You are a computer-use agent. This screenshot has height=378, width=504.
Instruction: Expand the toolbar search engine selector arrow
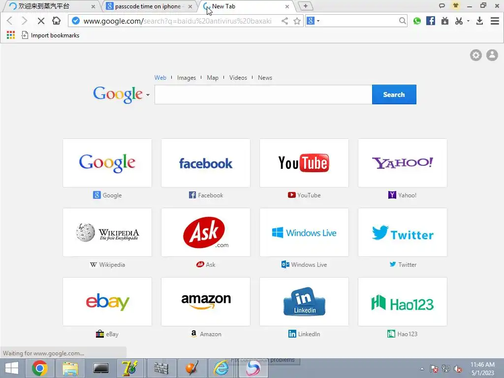point(318,21)
